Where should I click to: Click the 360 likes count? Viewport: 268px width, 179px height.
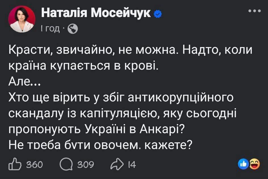34,165
